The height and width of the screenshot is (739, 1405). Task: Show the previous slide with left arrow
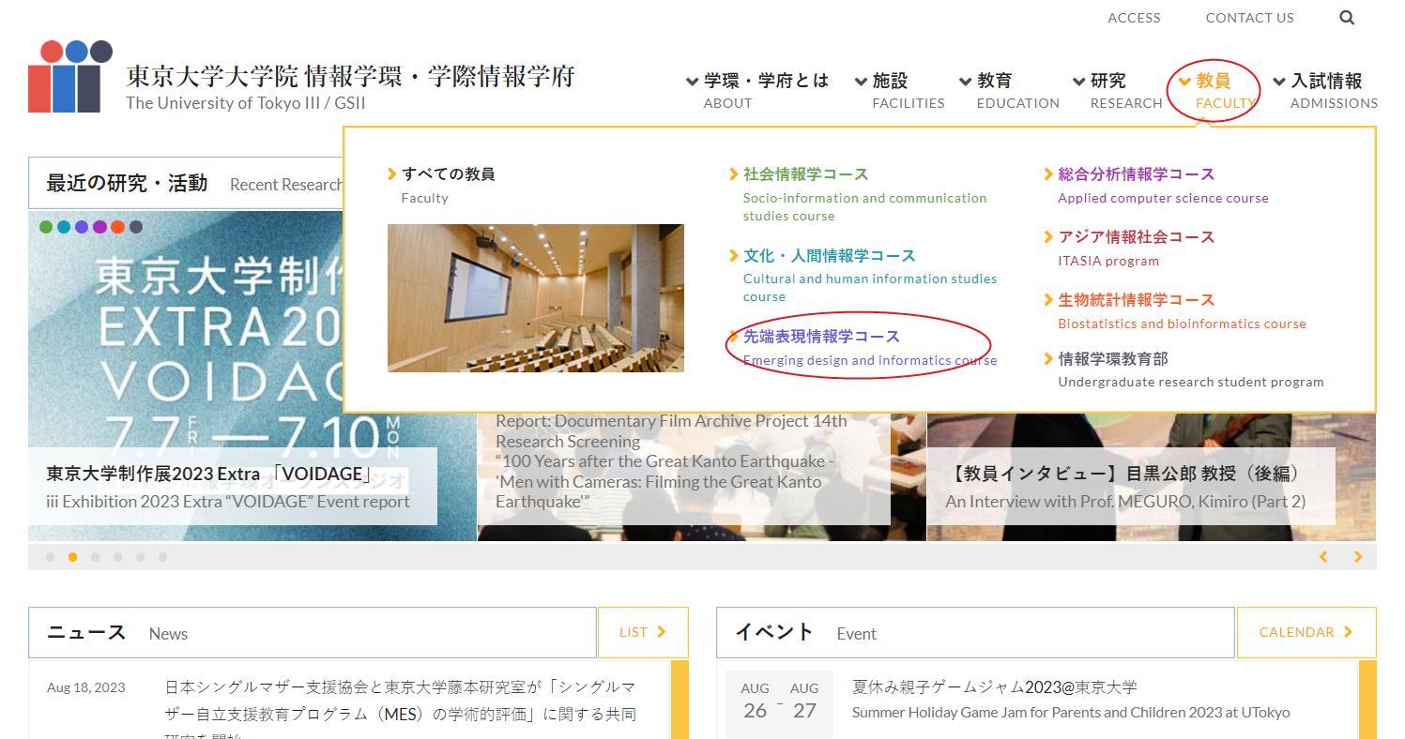[x=1324, y=557]
